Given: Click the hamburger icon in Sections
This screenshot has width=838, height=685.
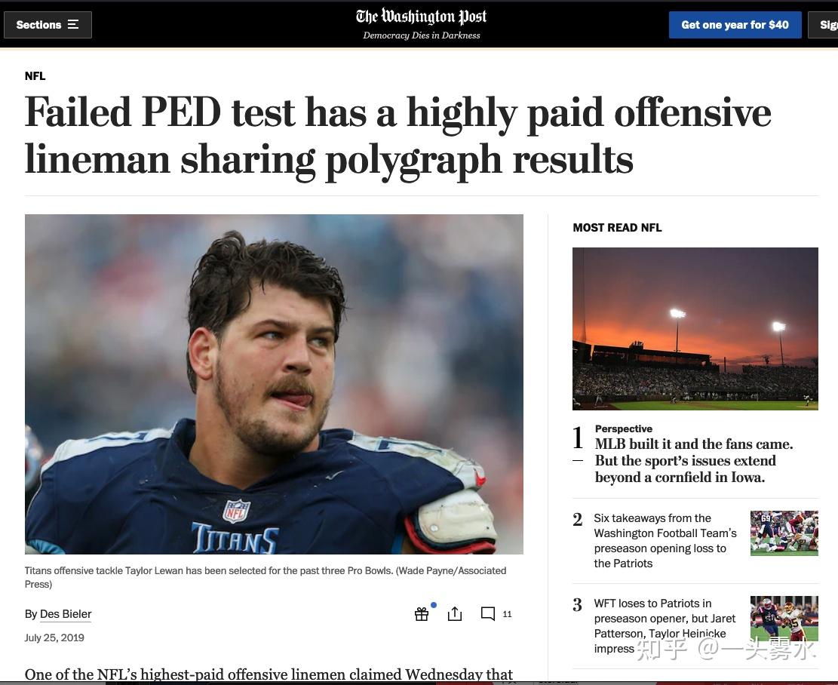Looking at the screenshot, I should point(73,25).
